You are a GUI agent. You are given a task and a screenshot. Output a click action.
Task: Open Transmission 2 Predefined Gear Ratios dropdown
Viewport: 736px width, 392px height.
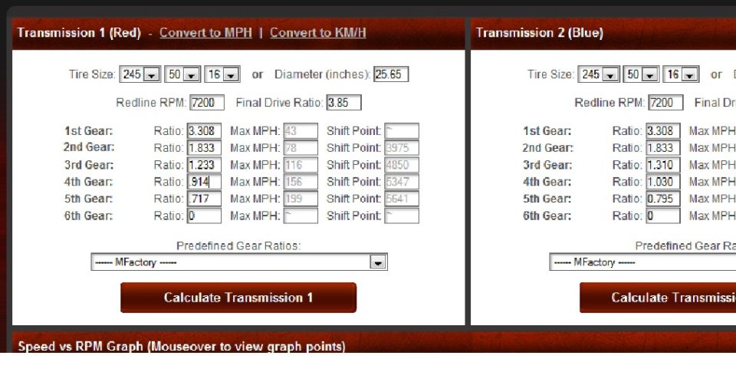tap(642, 262)
